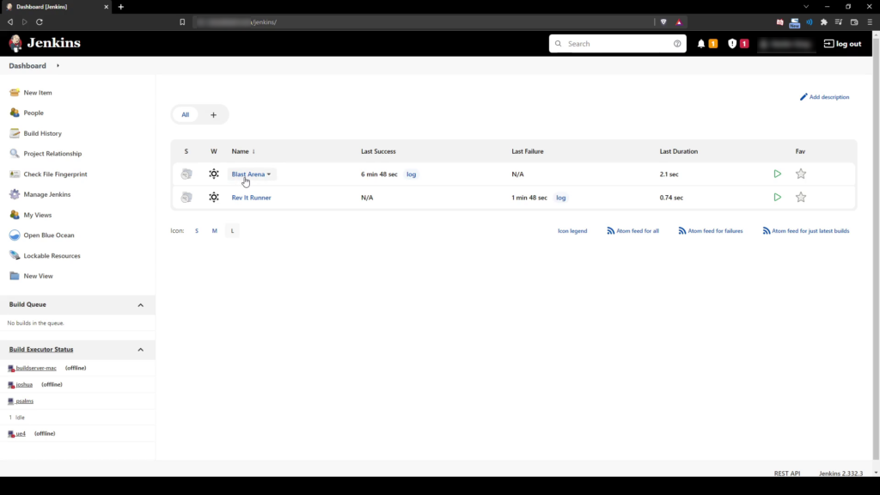The height and width of the screenshot is (495, 880).
Task: Open Atom feed for just latest builds
Action: (x=806, y=230)
